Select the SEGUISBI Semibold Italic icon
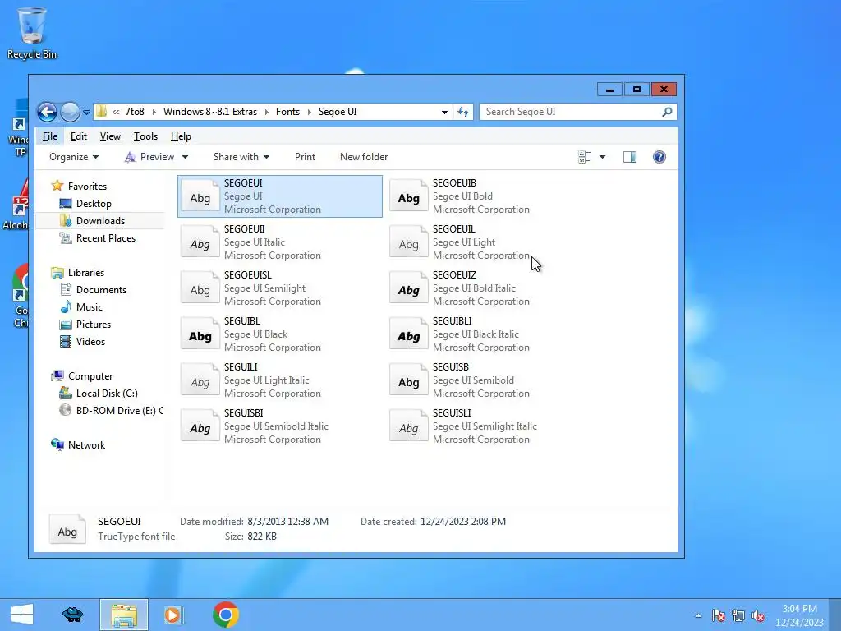 (200, 427)
